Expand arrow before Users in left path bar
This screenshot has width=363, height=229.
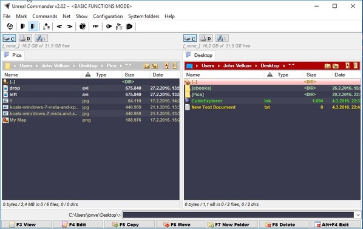[x=15, y=66]
